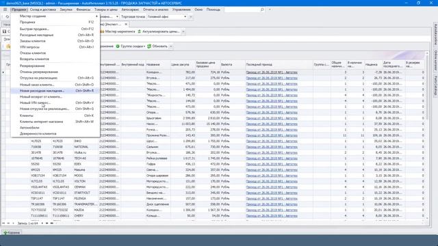Open the dropdown next to the search box
The width and height of the screenshot is (438, 246).
[270, 10]
